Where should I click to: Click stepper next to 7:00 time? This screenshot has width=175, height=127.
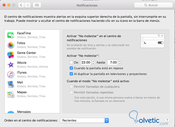coord(120,62)
